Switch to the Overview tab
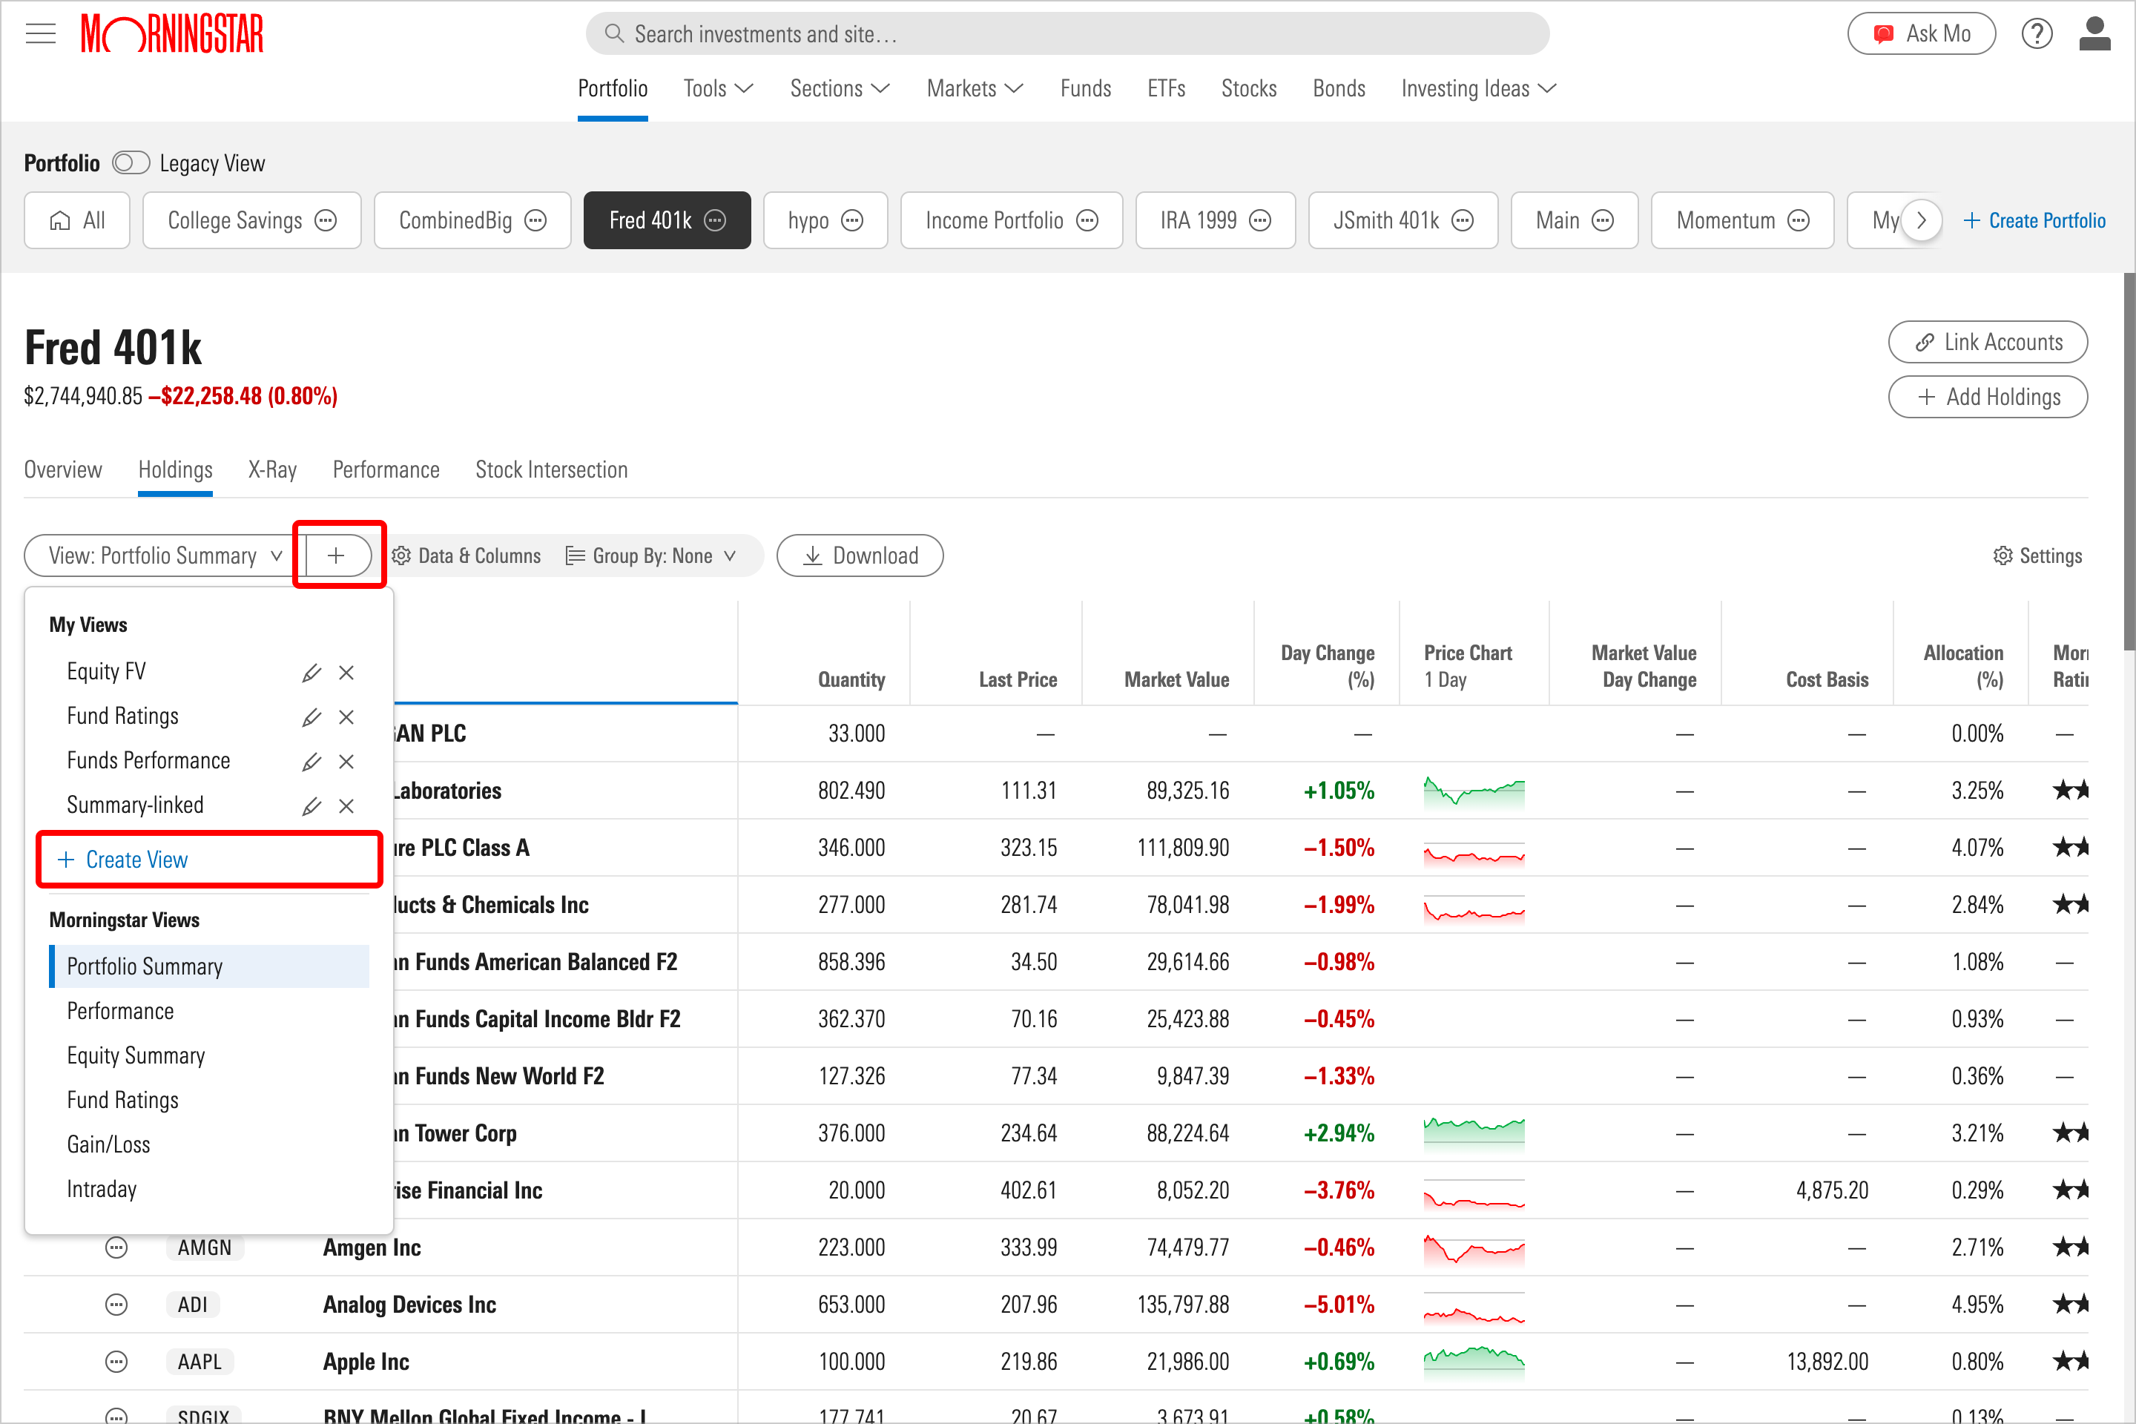2136x1424 pixels. 62,469
